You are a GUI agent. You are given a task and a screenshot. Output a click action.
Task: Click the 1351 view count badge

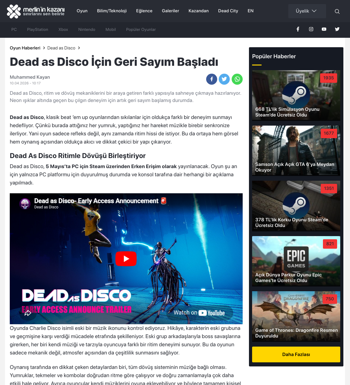[x=329, y=189]
